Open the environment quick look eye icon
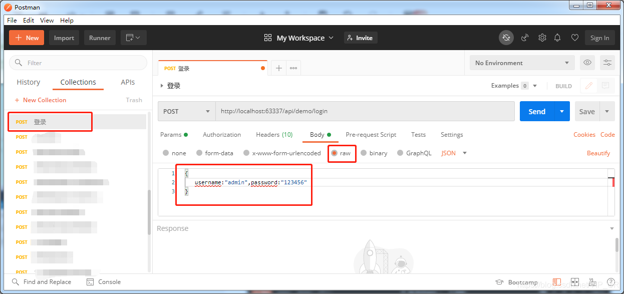The image size is (624, 294). point(587,63)
